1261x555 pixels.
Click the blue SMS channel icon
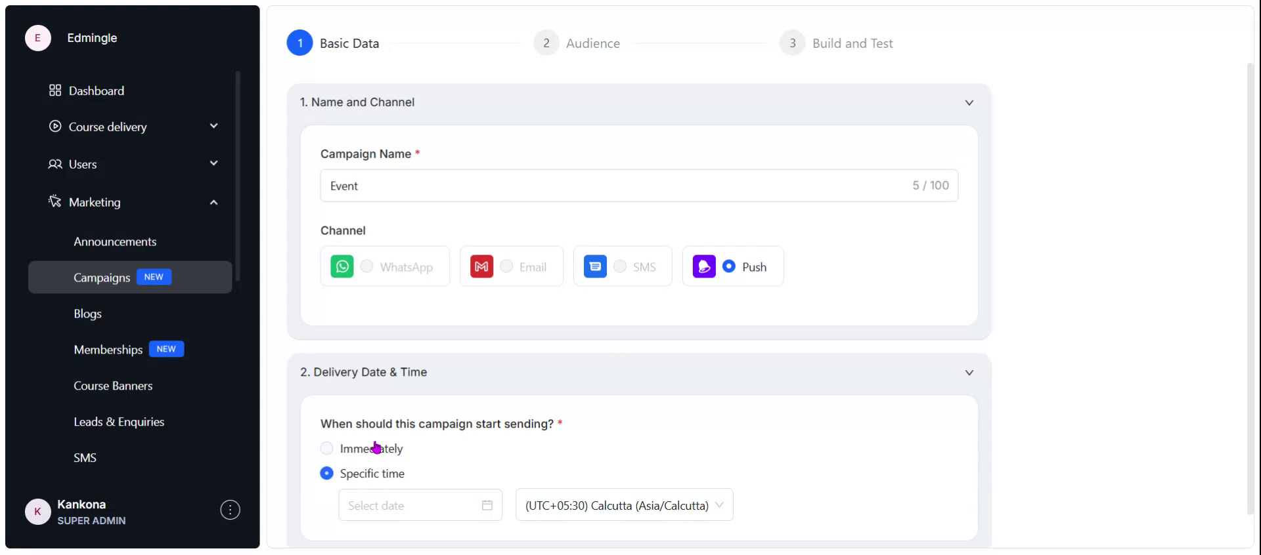click(x=595, y=266)
